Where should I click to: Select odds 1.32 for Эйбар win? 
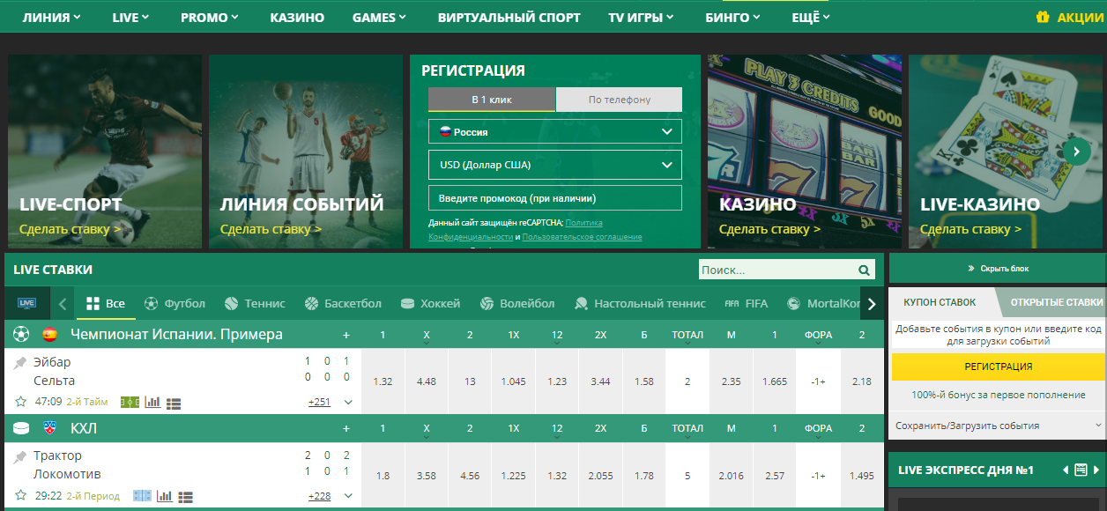383,381
